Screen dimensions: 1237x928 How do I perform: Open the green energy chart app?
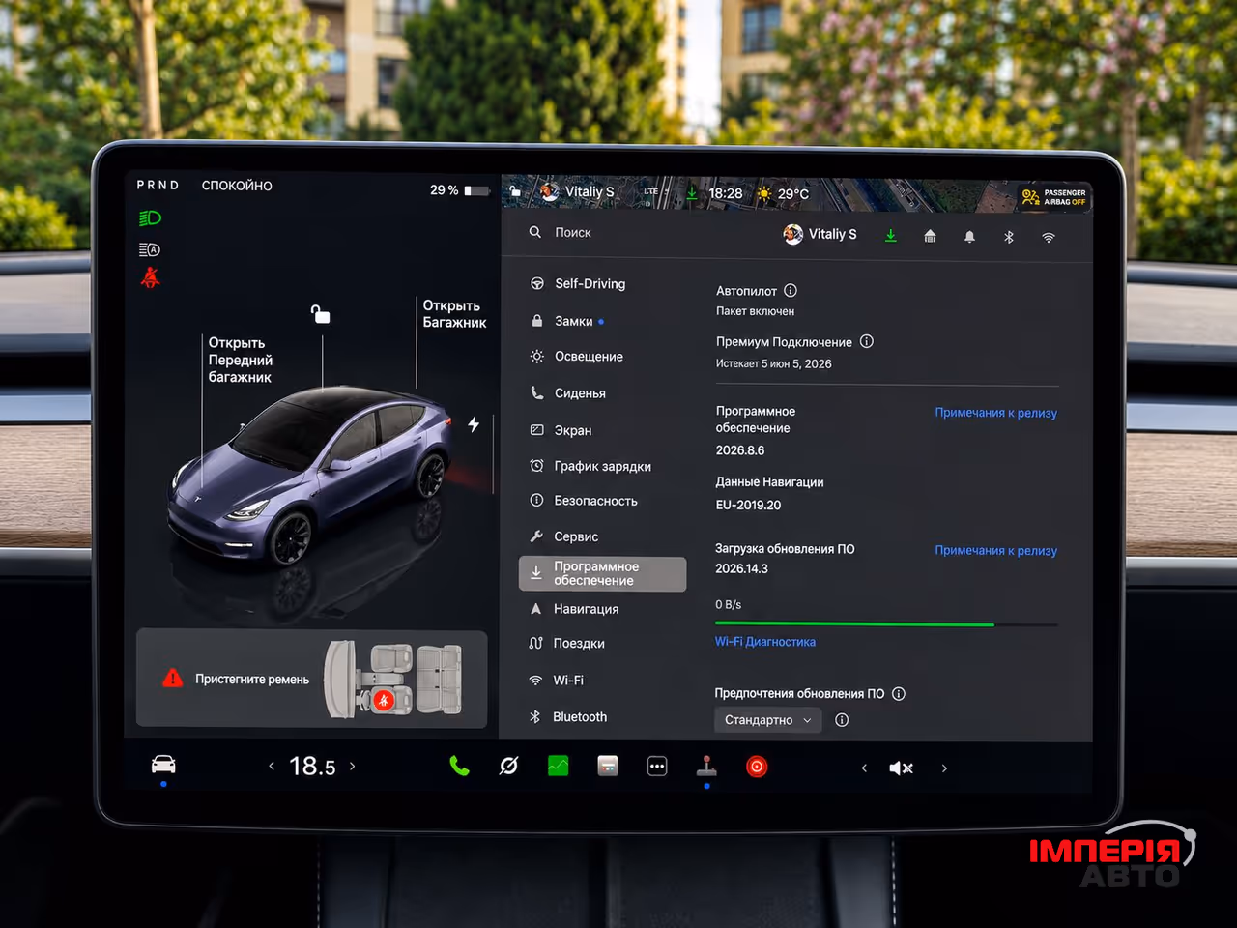point(558,767)
